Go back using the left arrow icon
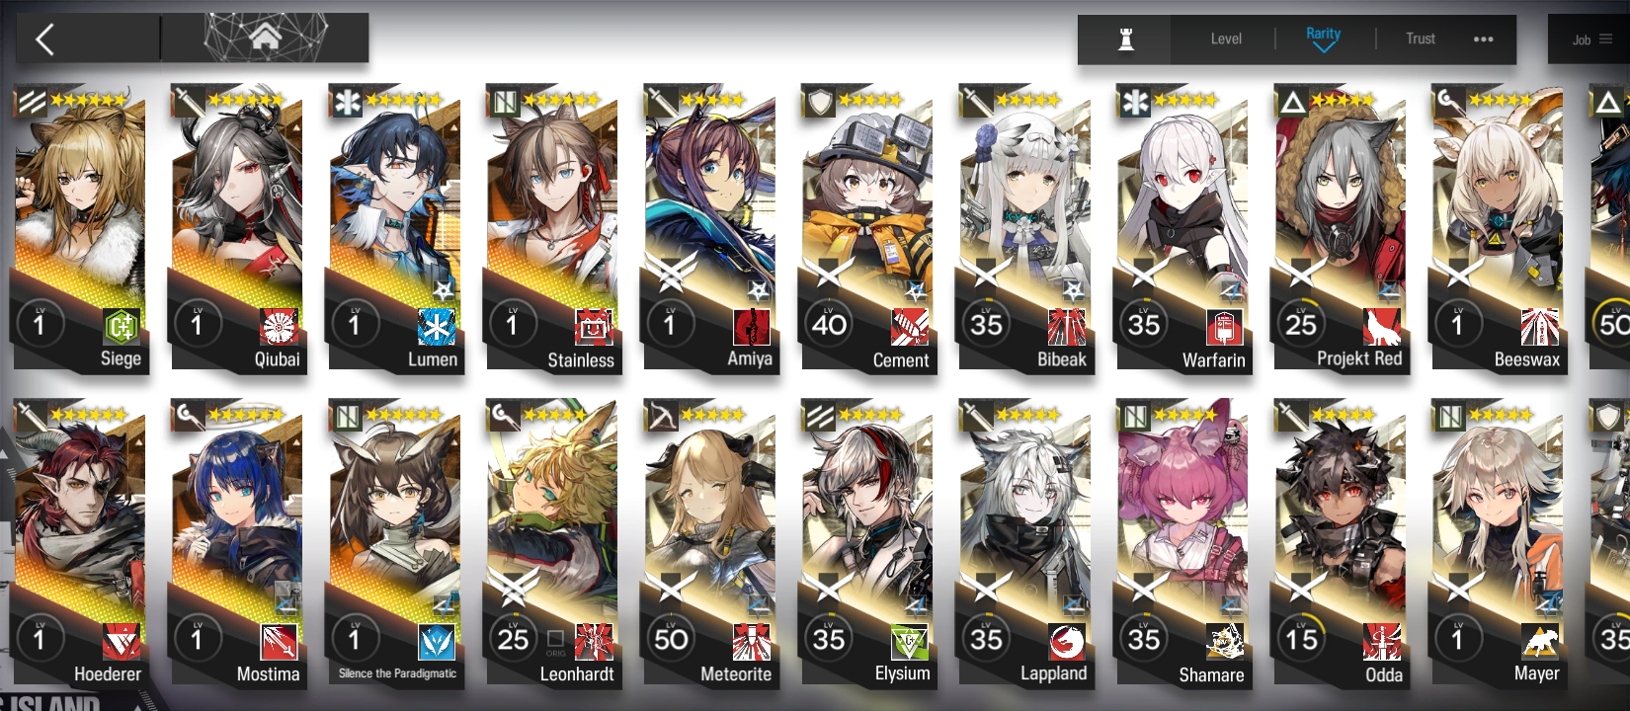 pyautogui.click(x=44, y=39)
